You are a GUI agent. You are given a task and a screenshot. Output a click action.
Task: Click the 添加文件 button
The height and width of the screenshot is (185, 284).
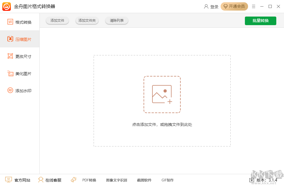57,20
